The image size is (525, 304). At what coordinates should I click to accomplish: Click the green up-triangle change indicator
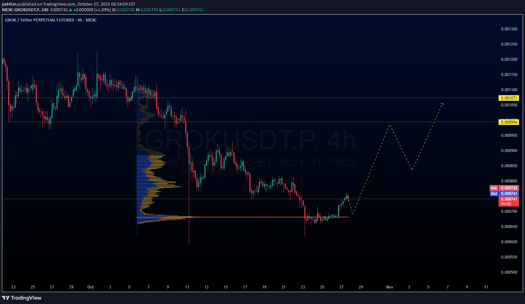70,10
